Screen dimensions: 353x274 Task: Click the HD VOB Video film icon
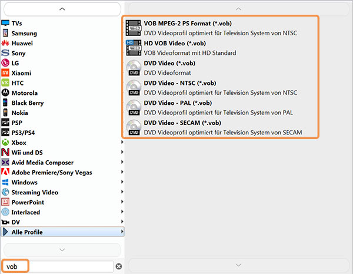pyautogui.click(x=134, y=48)
